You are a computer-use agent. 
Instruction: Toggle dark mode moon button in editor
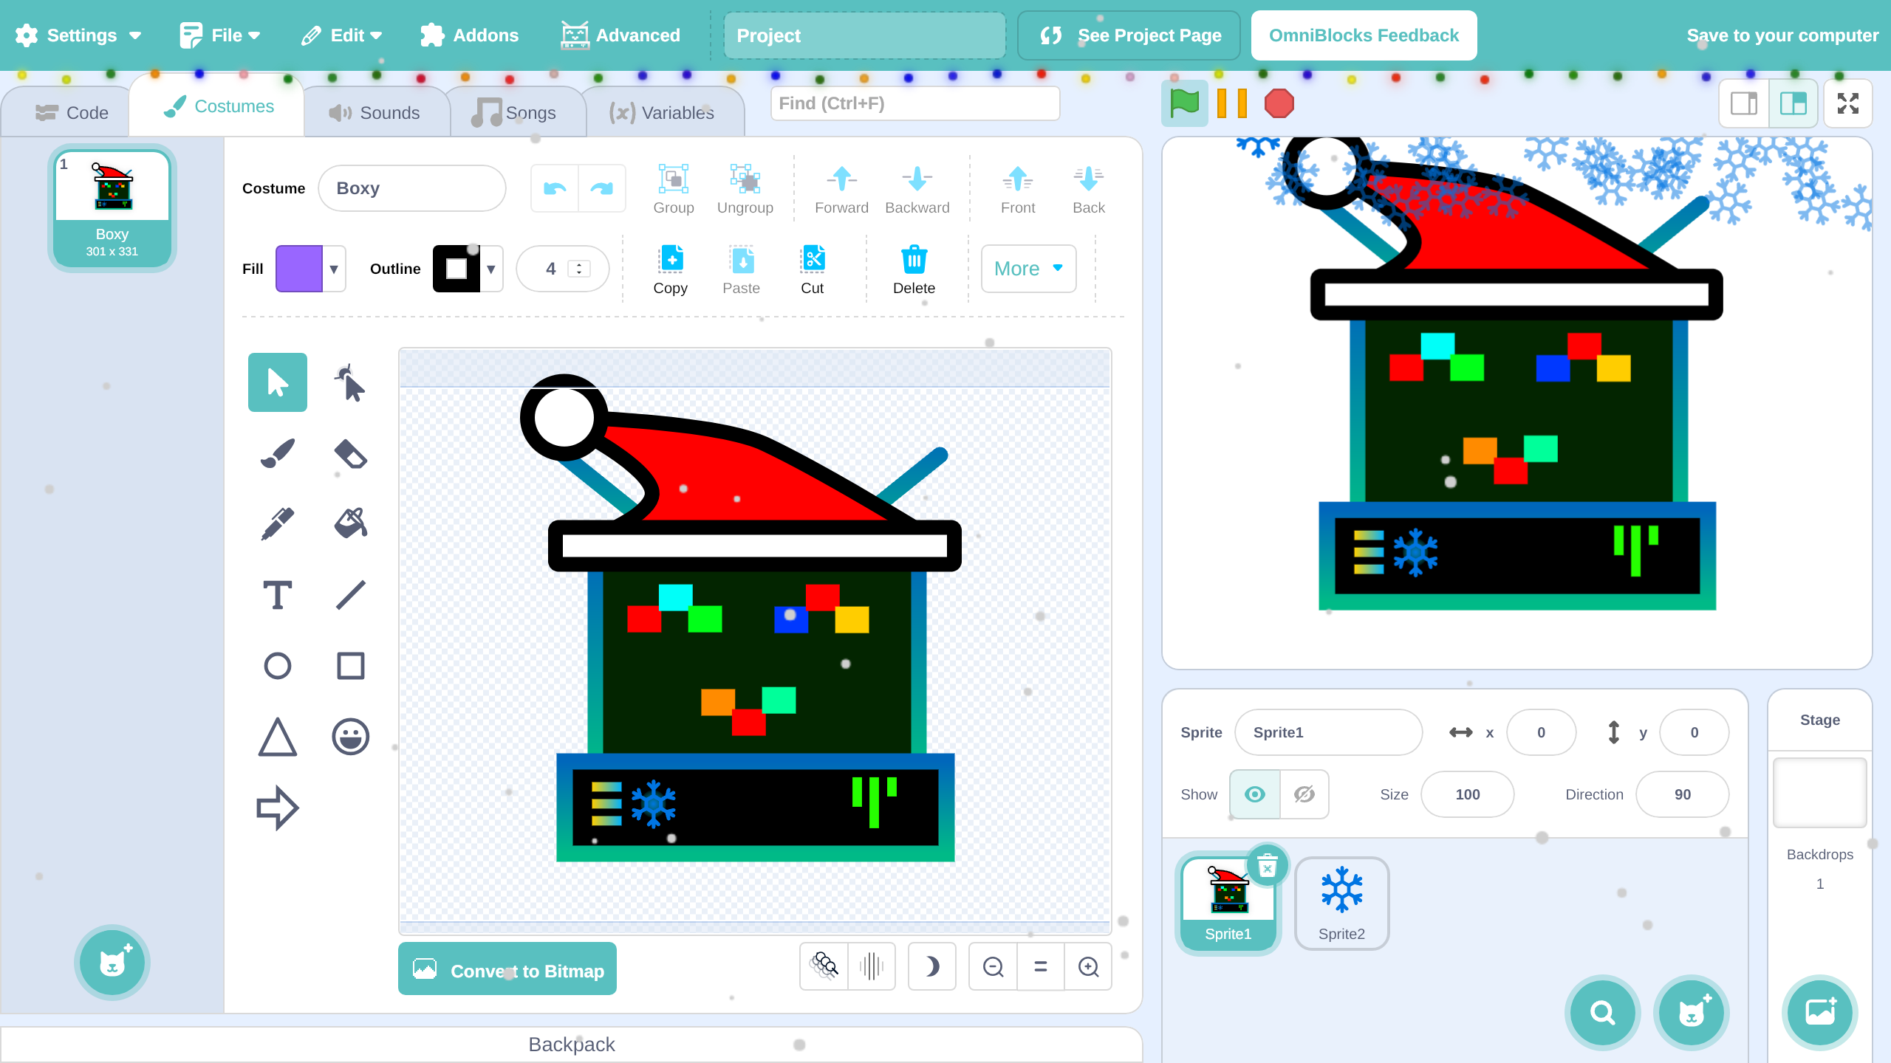931,966
